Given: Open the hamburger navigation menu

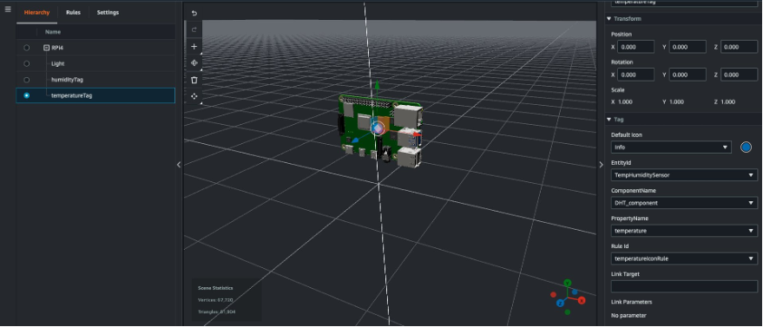Looking at the screenshot, I should [x=7, y=10].
